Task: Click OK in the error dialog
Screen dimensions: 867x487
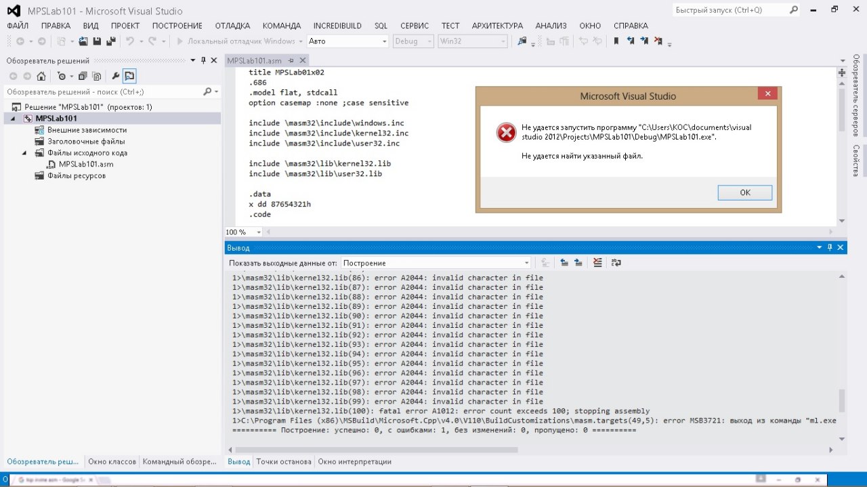Action: pos(745,192)
